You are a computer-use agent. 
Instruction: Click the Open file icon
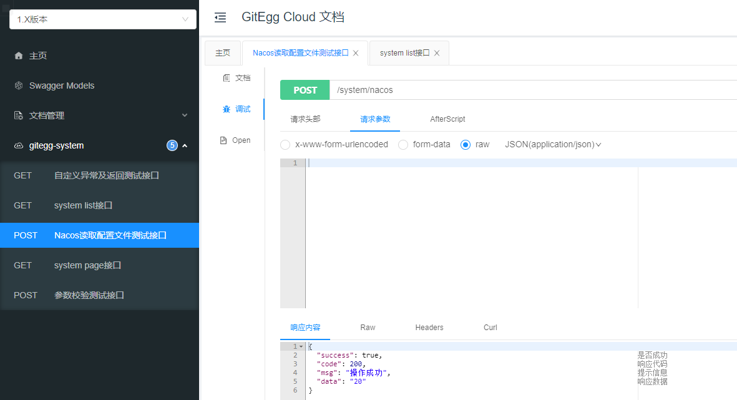coord(224,140)
